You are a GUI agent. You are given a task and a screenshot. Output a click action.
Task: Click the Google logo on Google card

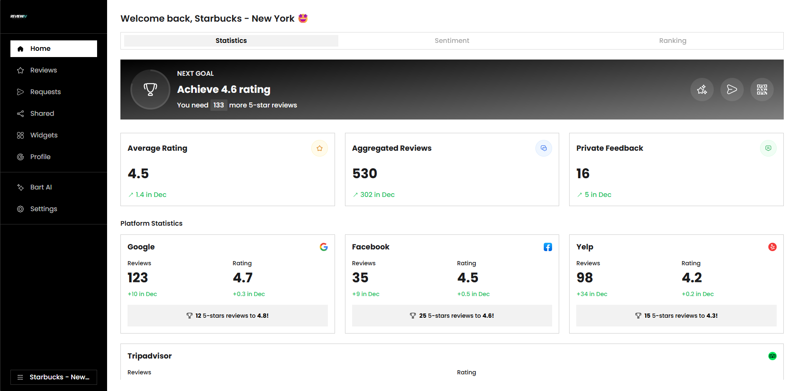coord(324,247)
